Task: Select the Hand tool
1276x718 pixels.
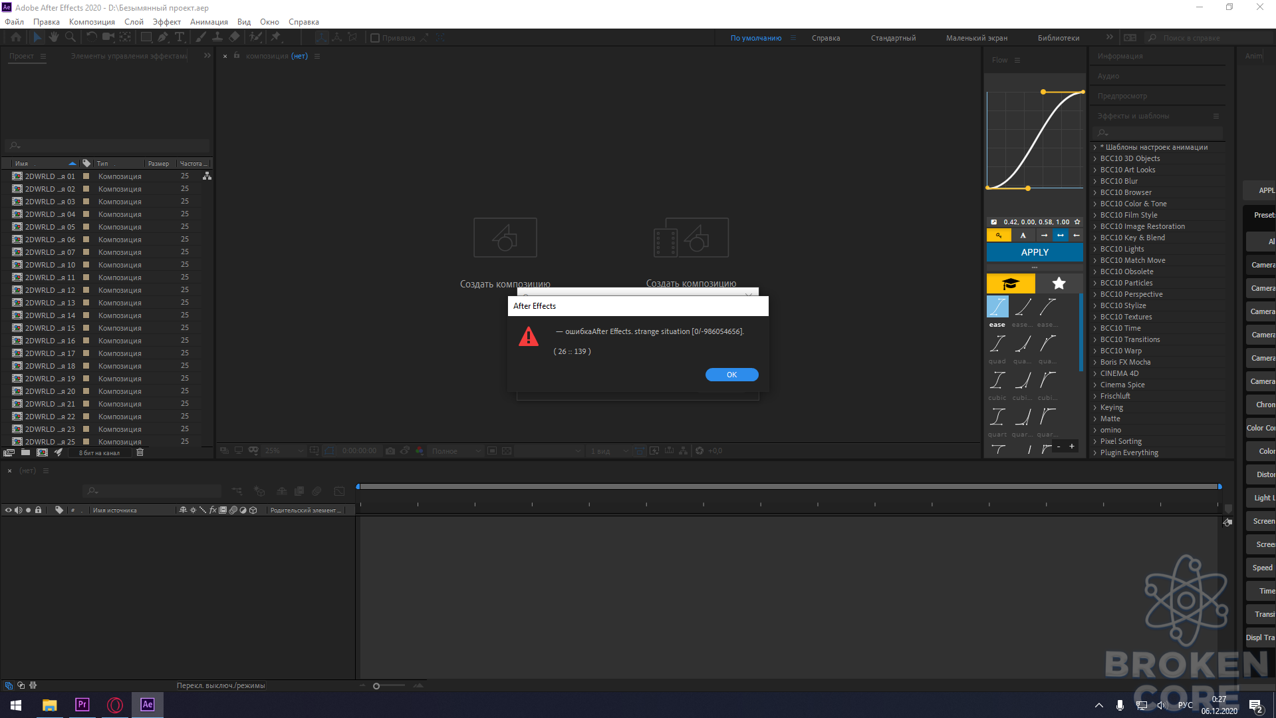Action: (x=54, y=37)
